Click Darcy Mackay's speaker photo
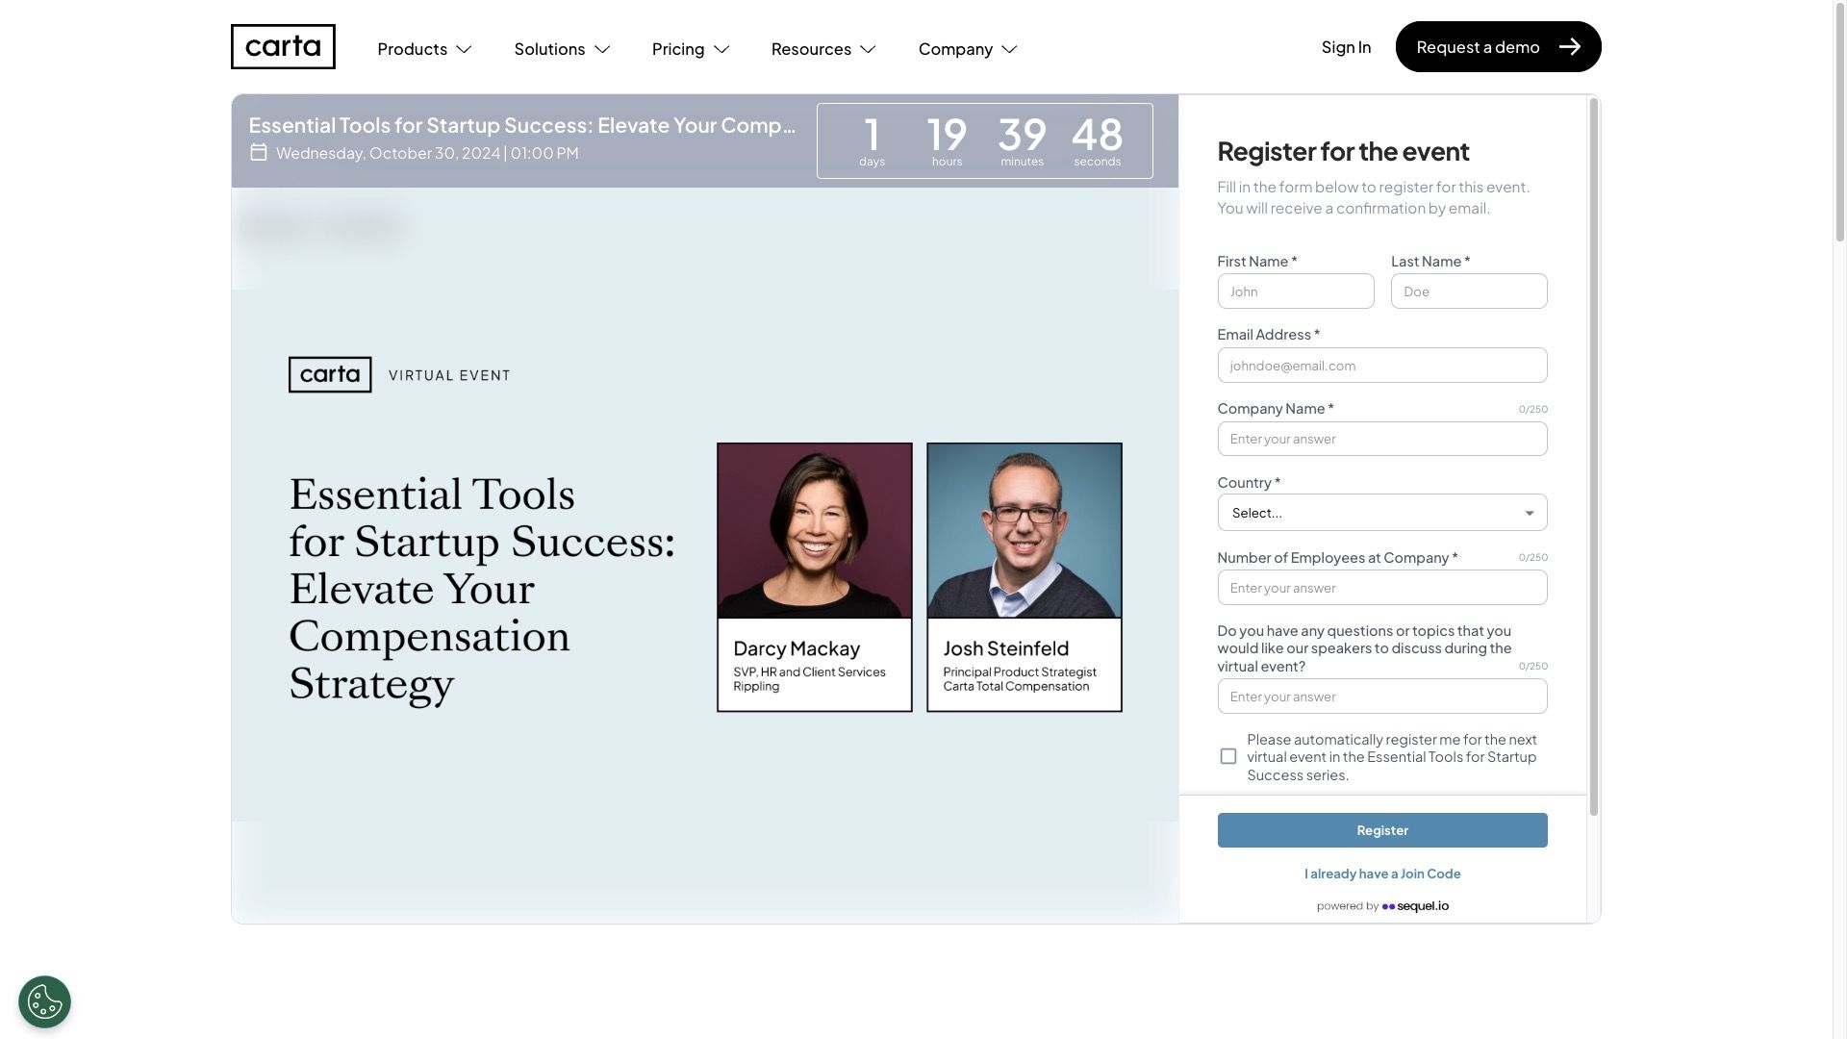The image size is (1847, 1039). (x=815, y=531)
